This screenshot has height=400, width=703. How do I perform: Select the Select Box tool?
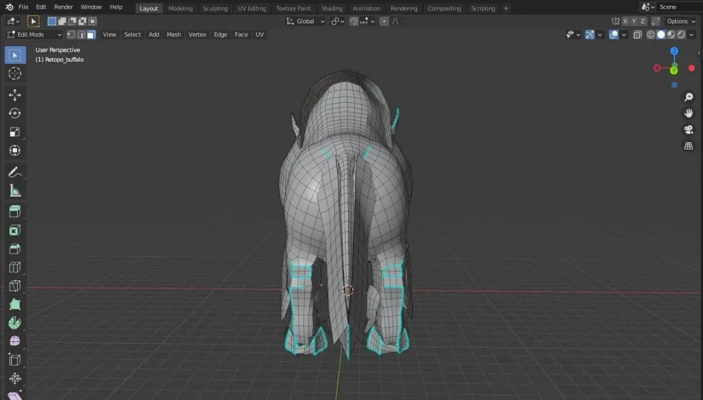(x=15, y=55)
